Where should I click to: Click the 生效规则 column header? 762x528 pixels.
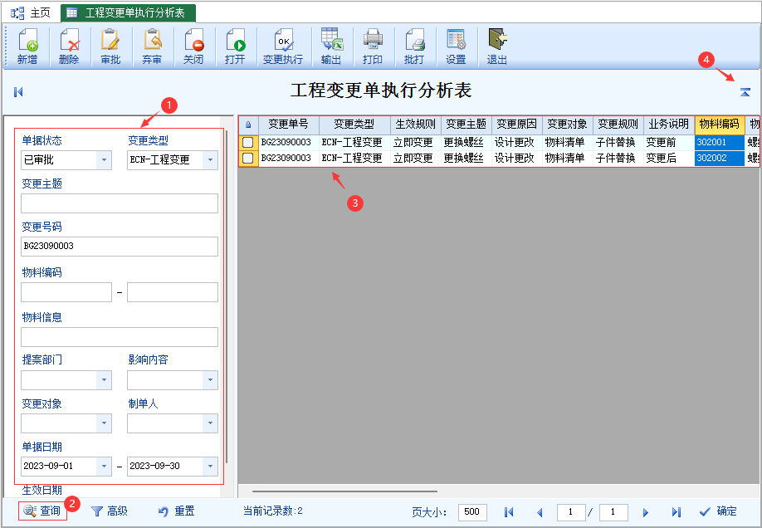pyautogui.click(x=416, y=125)
